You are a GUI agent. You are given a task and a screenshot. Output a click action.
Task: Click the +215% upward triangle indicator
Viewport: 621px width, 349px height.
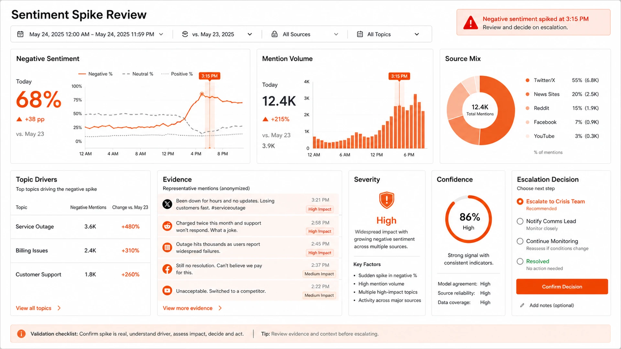click(266, 119)
